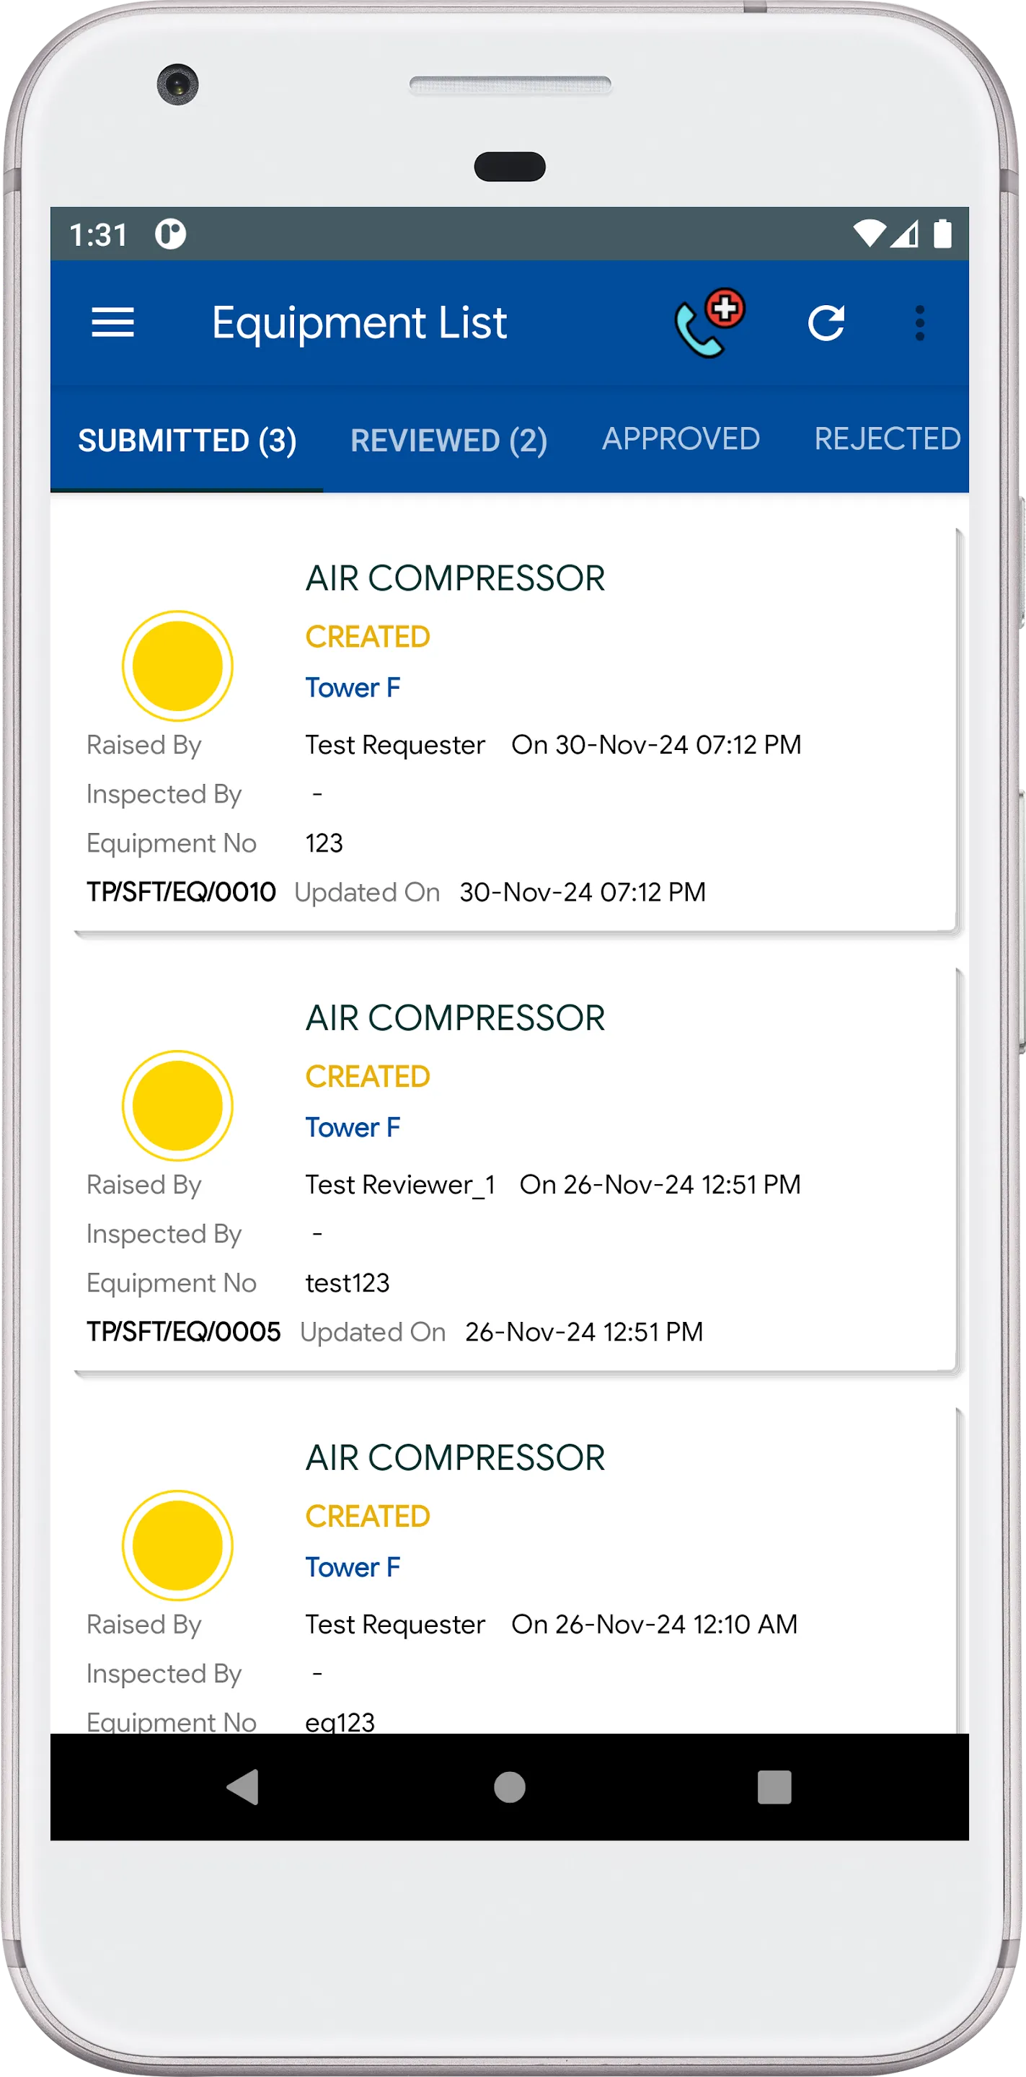Screen dimensions: 1026x2077
Task: Open the three-dot overflow menu
Action: 919,323
